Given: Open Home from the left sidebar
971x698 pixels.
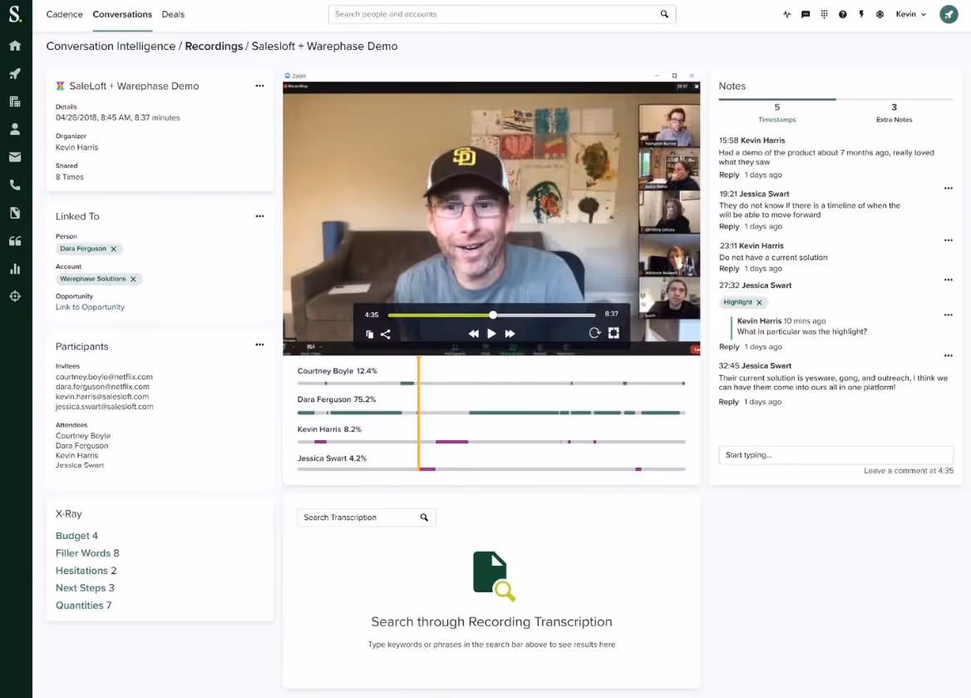Looking at the screenshot, I should point(15,45).
